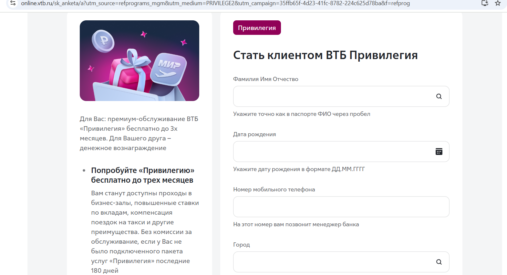507x275 pixels.
Task: Click the paragraph Вам станут доступны проходы
Action: click(x=145, y=232)
